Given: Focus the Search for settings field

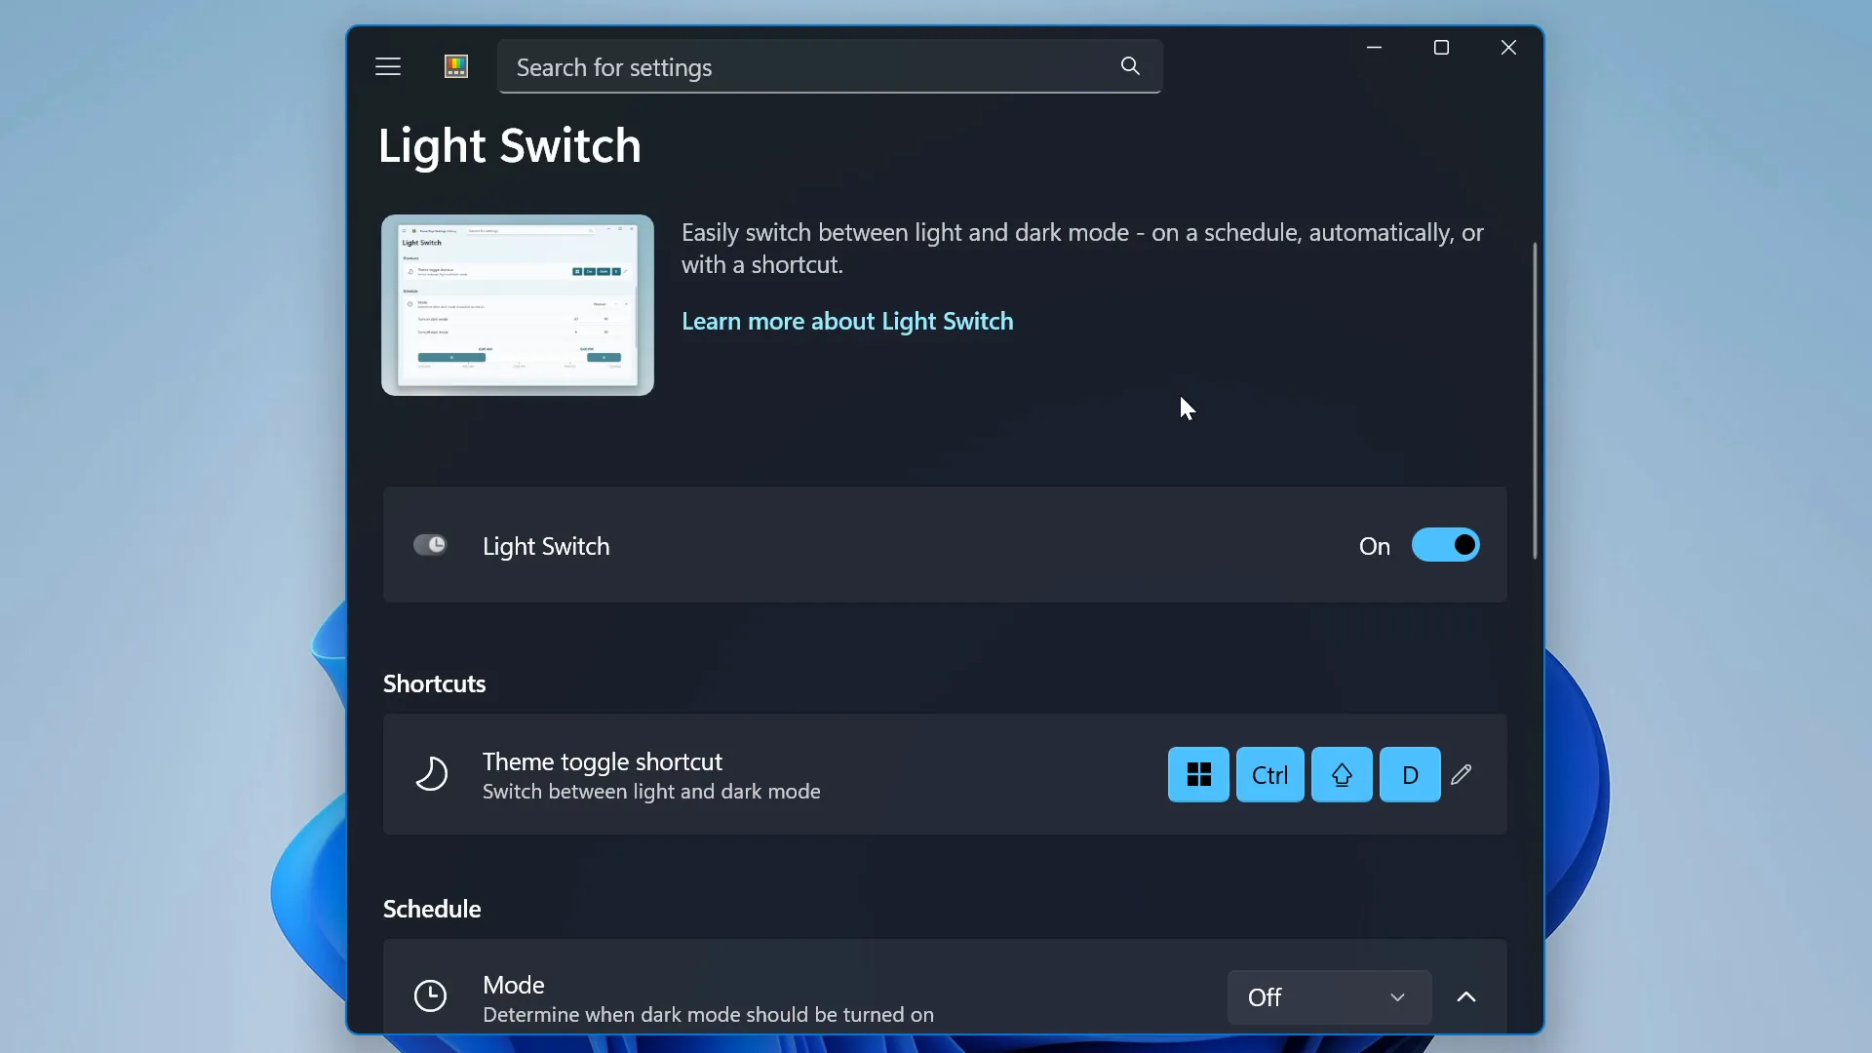Looking at the screenshot, I should (830, 66).
